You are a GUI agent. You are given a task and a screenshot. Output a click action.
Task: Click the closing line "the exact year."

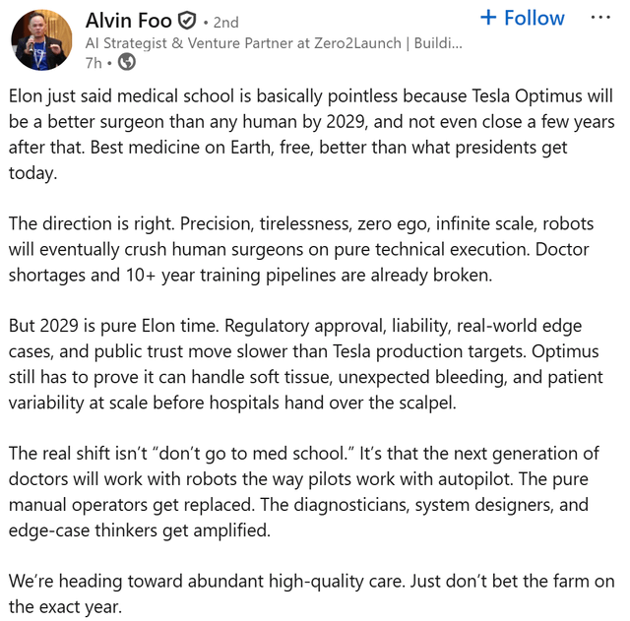point(65,607)
